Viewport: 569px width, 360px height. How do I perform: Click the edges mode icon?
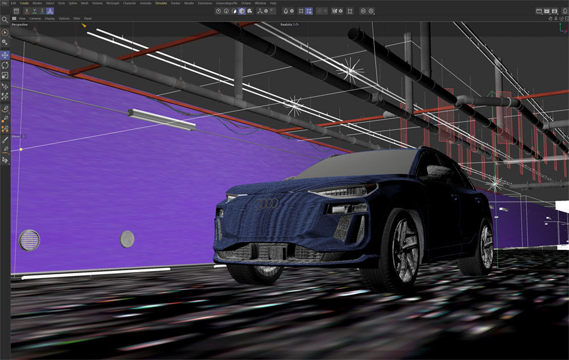[x=226, y=11]
